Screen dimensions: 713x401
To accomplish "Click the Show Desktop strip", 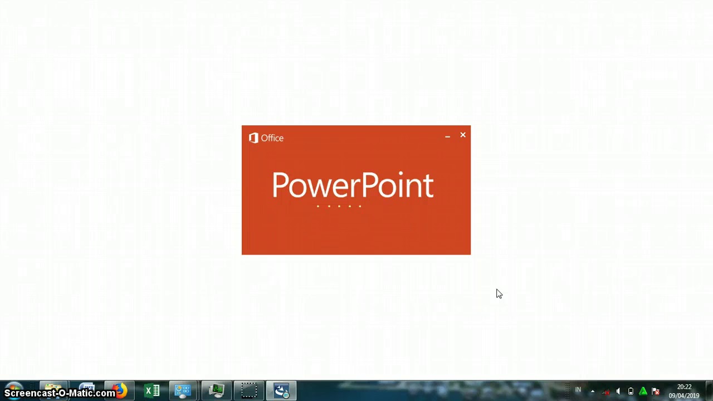I will 709,391.
